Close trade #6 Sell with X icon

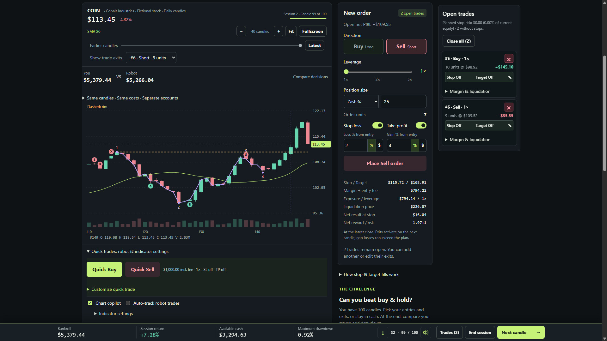click(509, 108)
